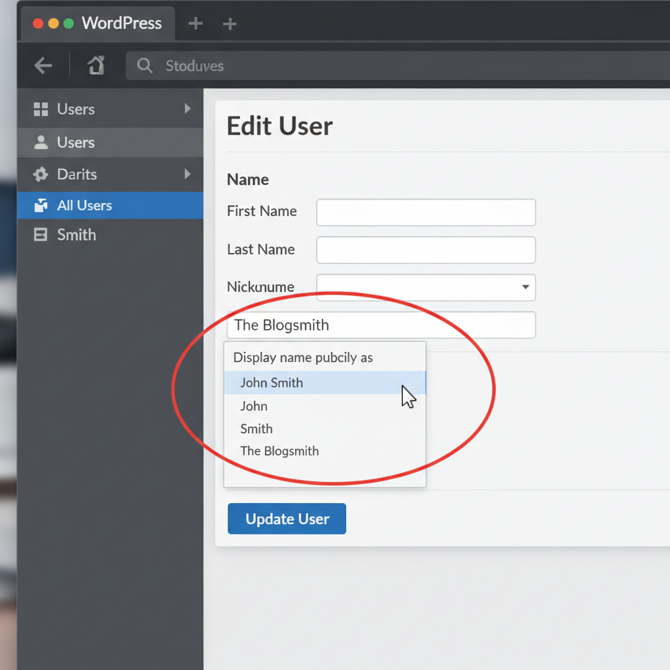670x670 pixels.
Task: Click the Update User button
Action: (287, 519)
